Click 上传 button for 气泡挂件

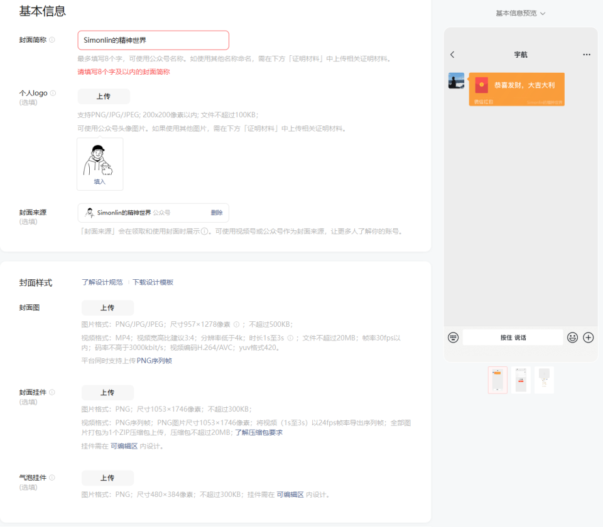107,478
